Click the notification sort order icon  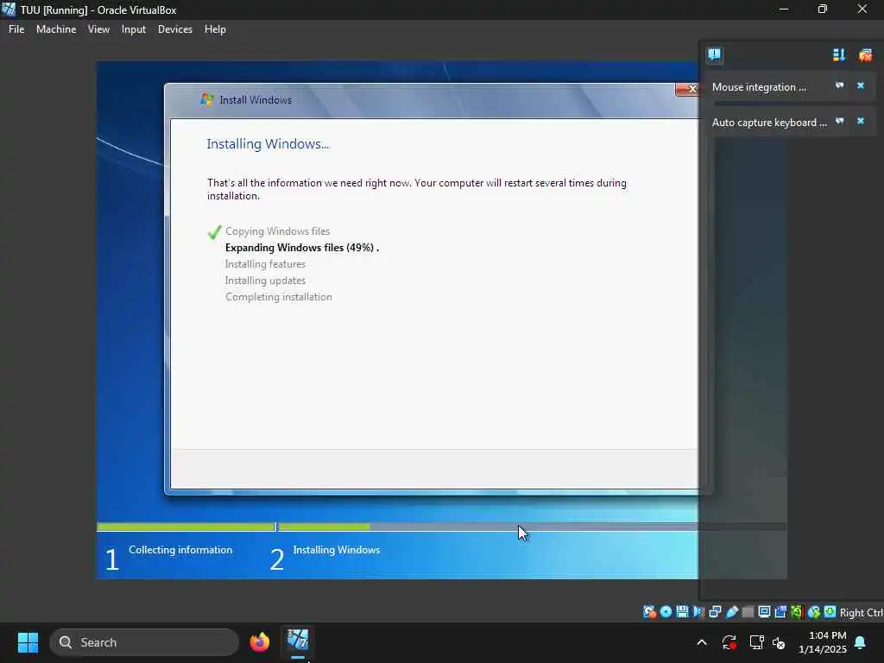(x=839, y=54)
